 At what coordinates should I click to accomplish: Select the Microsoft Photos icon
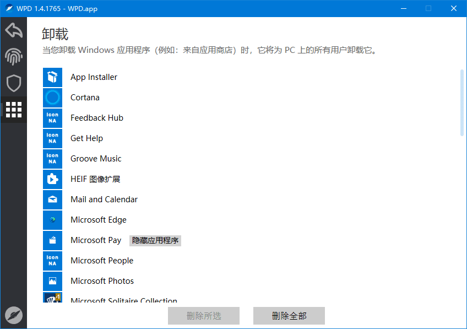pos(52,281)
